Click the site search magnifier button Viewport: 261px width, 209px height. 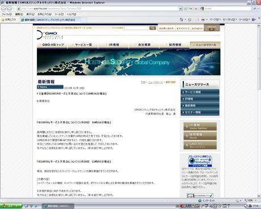[x=153, y=28]
